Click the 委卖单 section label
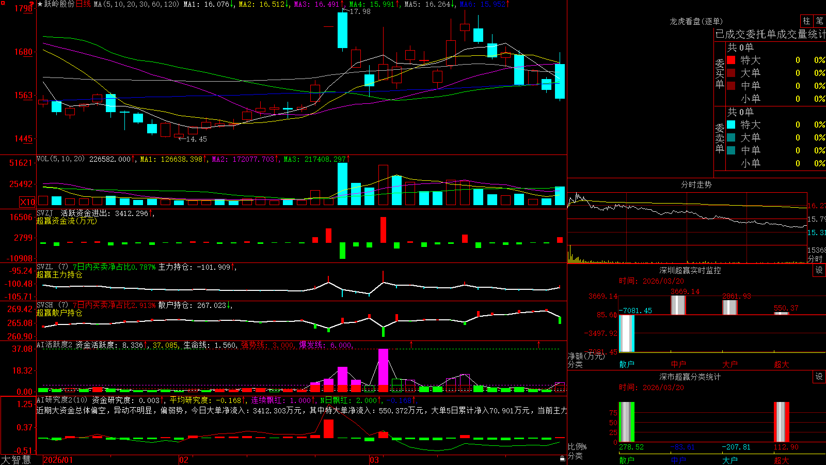 (720, 138)
